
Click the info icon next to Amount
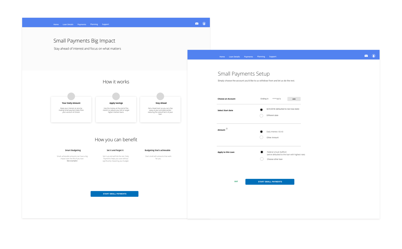click(227, 128)
